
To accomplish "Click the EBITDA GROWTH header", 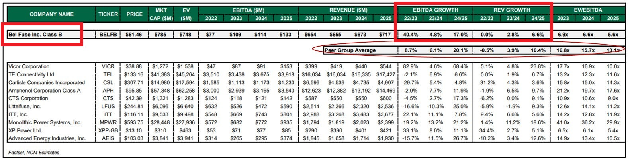I will [x=435, y=10].
